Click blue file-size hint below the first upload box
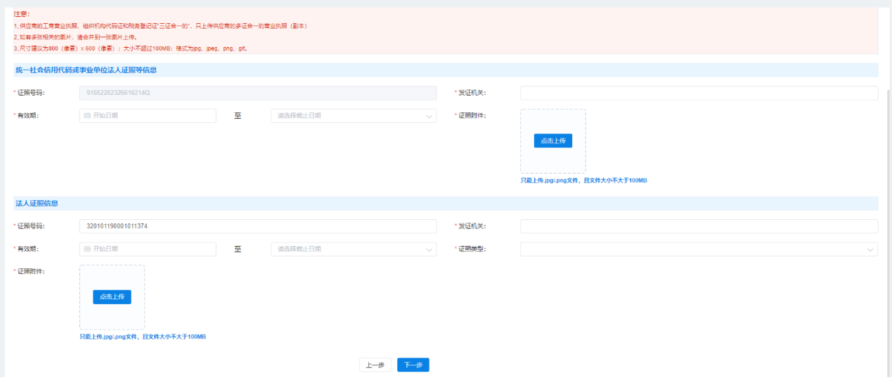Viewport: 892px width, 378px height. 583,181
